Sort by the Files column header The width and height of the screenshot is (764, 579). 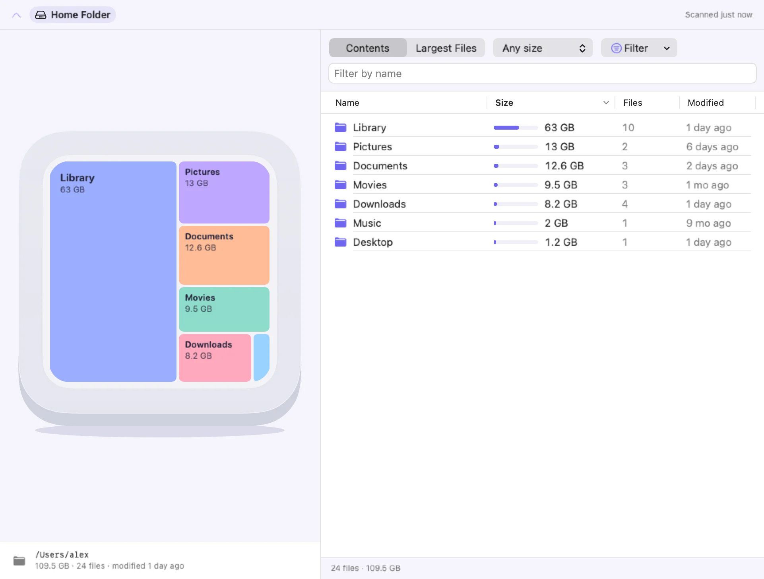(632, 103)
